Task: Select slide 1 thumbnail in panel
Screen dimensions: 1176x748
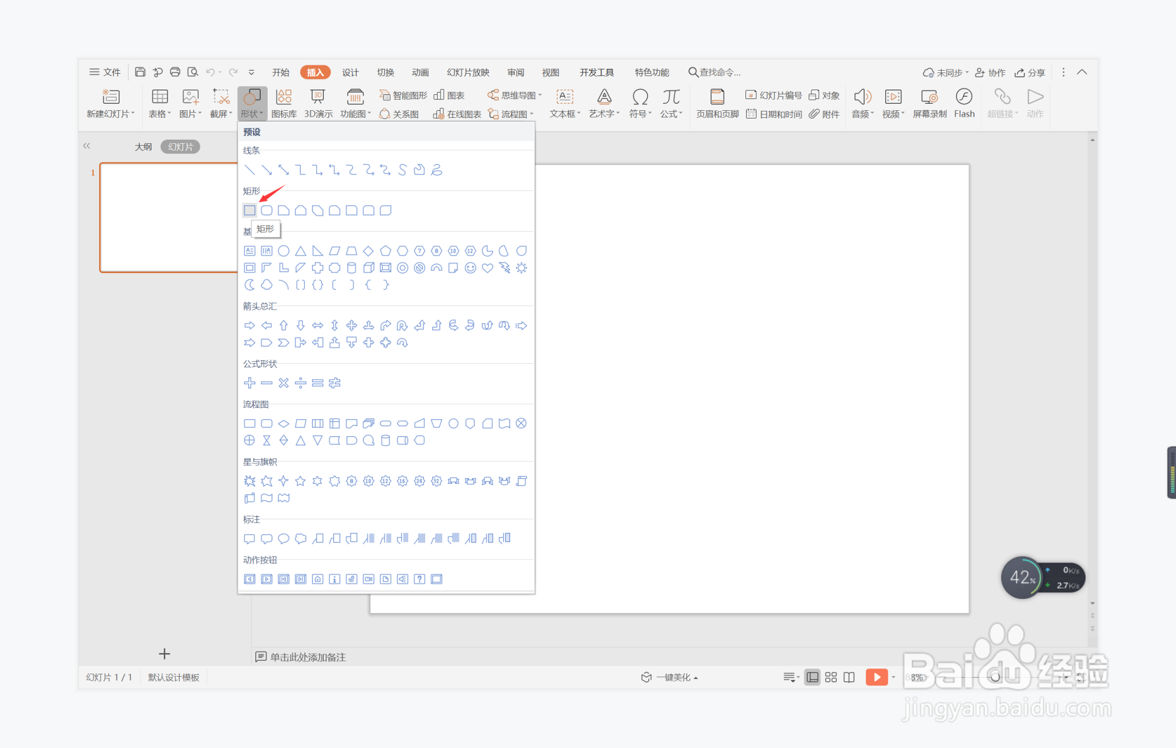Action: click(x=168, y=217)
